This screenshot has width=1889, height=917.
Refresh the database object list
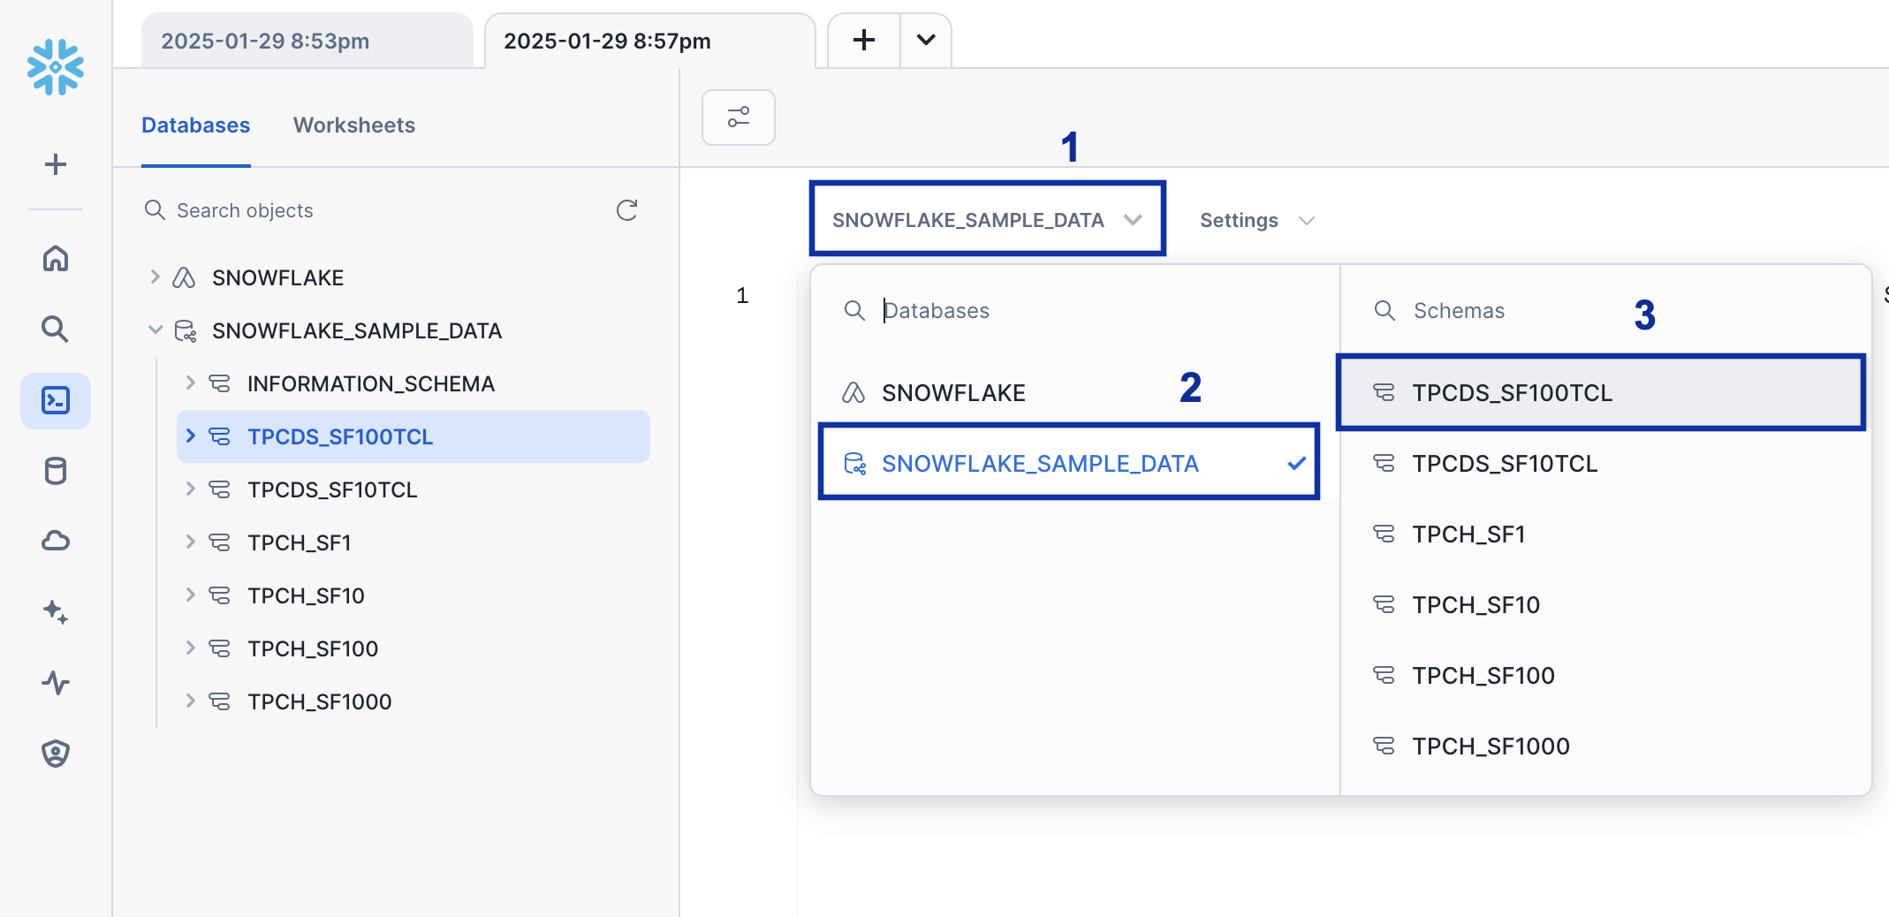click(627, 210)
